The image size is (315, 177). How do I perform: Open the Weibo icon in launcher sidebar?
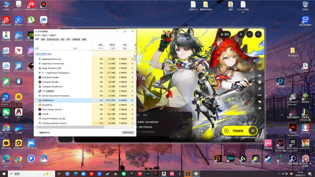(259, 76)
